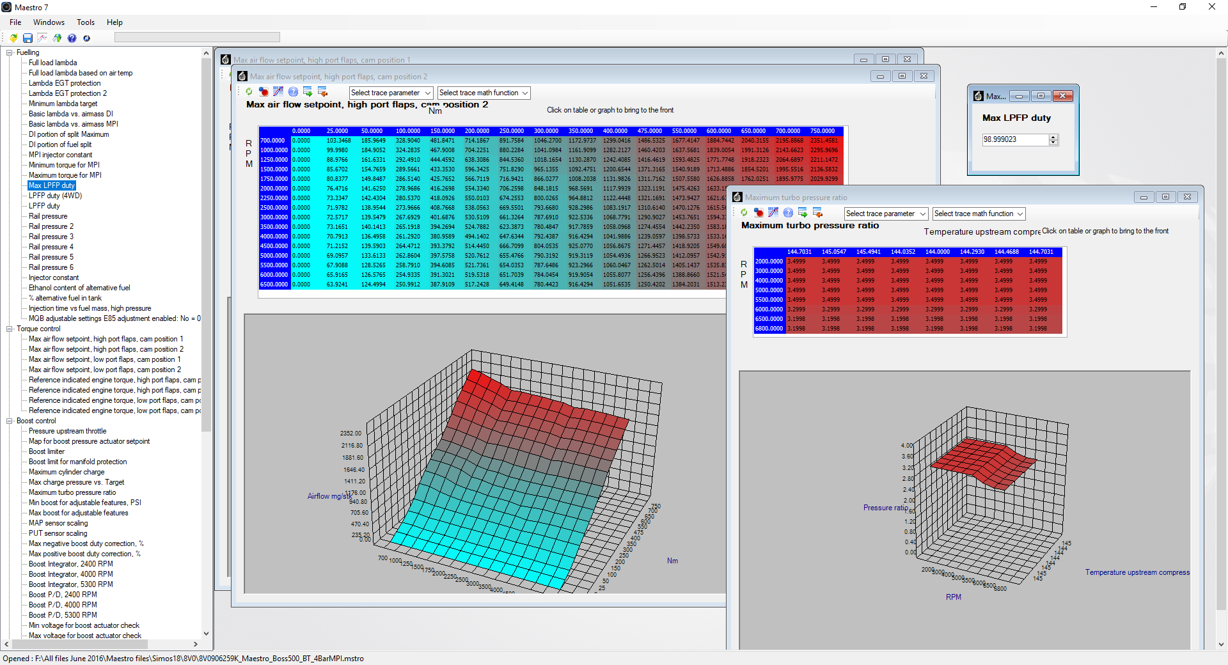Click the dark round about icon in main toolbar
1228x665 pixels.
[x=86, y=38]
